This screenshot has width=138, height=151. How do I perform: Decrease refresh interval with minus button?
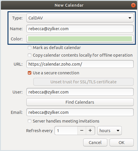pyautogui.click(x=82, y=131)
